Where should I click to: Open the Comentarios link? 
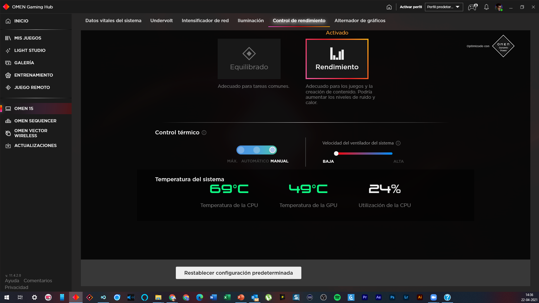click(x=38, y=281)
